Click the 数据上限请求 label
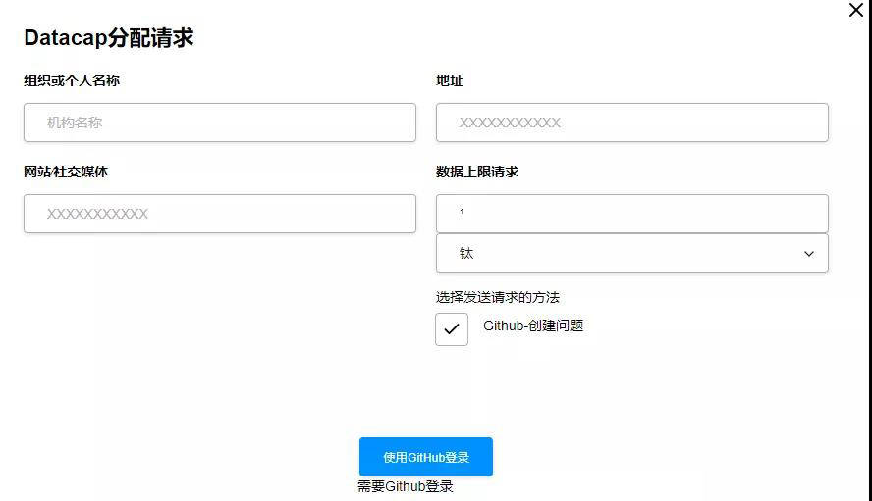The height and width of the screenshot is (501, 872). pyautogui.click(x=477, y=172)
